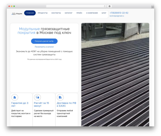Screen dimensions: 161x136
Task: Click the text Экономьте до 40%* на уборке
Action: point(44,53)
